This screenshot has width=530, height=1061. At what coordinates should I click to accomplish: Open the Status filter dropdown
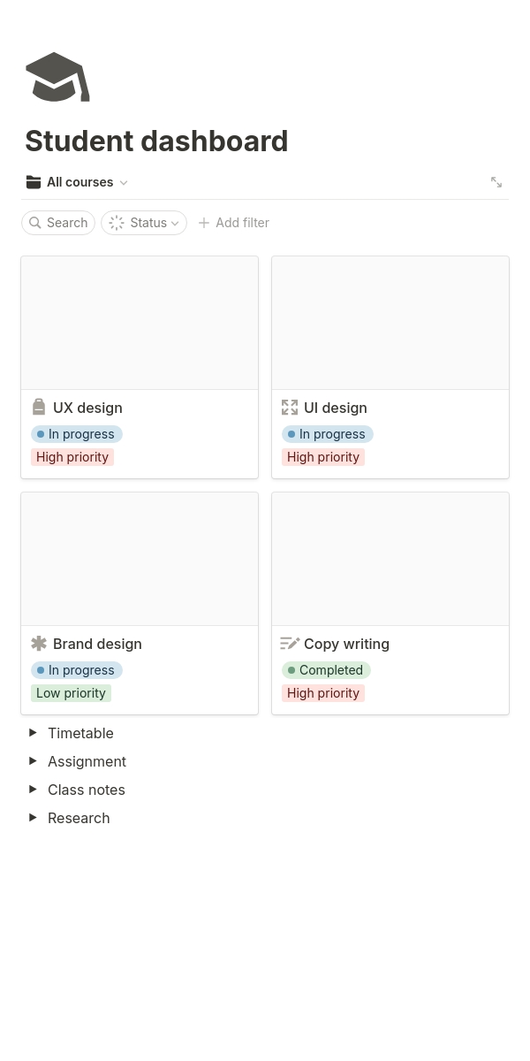click(x=144, y=223)
